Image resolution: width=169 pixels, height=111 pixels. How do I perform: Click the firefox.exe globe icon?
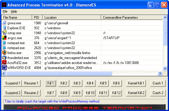[x=4, y=53]
